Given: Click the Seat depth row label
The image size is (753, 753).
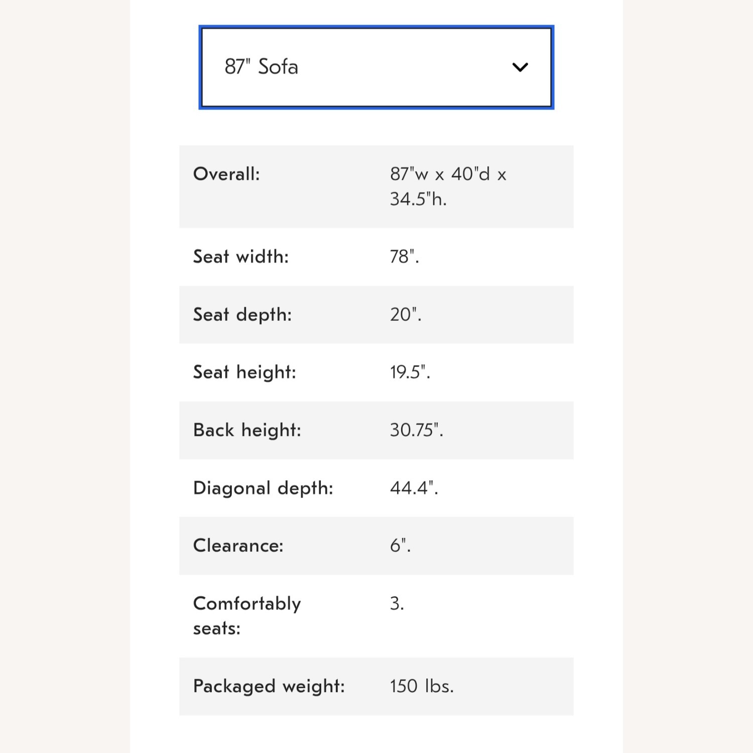Looking at the screenshot, I should tap(242, 315).
